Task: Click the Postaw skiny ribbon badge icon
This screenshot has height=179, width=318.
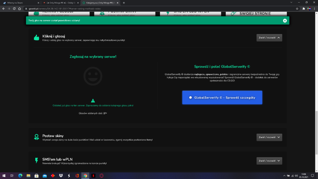Action: (x=37, y=137)
